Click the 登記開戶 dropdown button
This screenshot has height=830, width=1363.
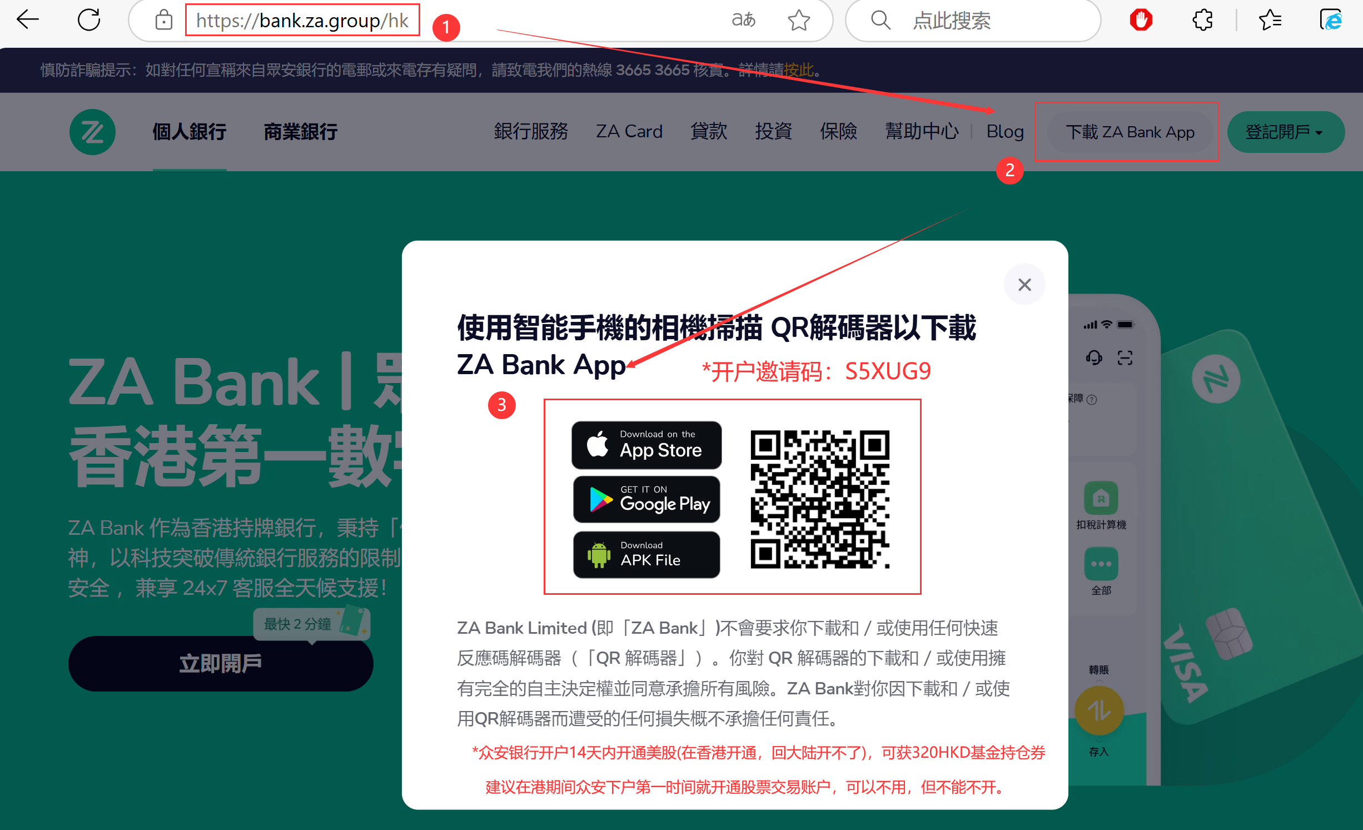click(x=1284, y=132)
